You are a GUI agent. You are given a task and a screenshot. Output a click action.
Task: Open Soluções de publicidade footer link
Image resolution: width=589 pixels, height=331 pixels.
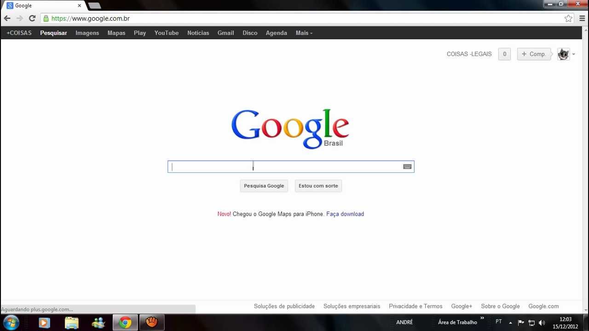(284, 306)
